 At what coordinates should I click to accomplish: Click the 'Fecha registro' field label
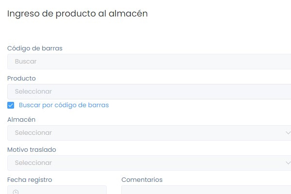point(30,179)
